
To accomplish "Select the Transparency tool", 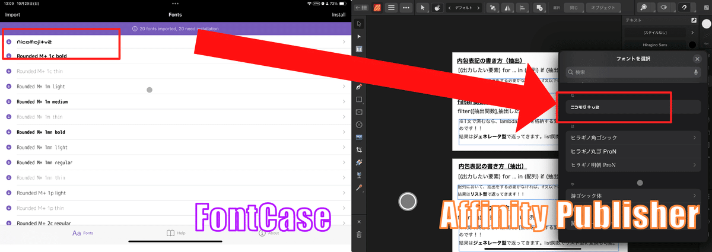I will pos(359,175).
